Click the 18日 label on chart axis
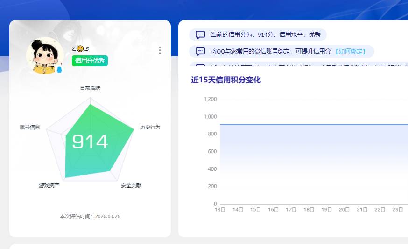This screenshot has width=408, height=249. [x=309, y=209]
